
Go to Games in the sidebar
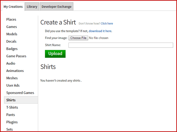coord(12,27)
